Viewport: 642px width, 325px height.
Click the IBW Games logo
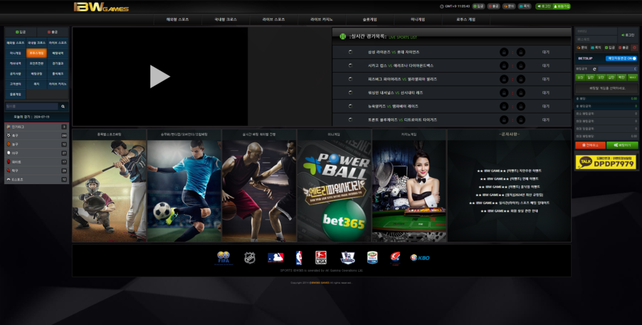[101, 8]
